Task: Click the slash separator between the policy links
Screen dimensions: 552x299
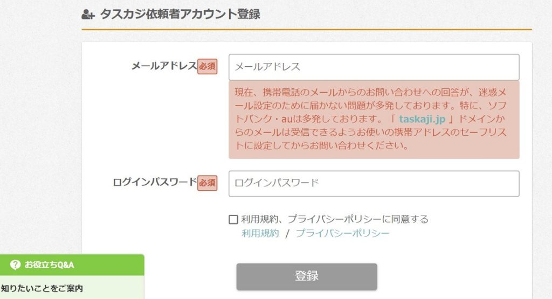Action: [287, 234]
